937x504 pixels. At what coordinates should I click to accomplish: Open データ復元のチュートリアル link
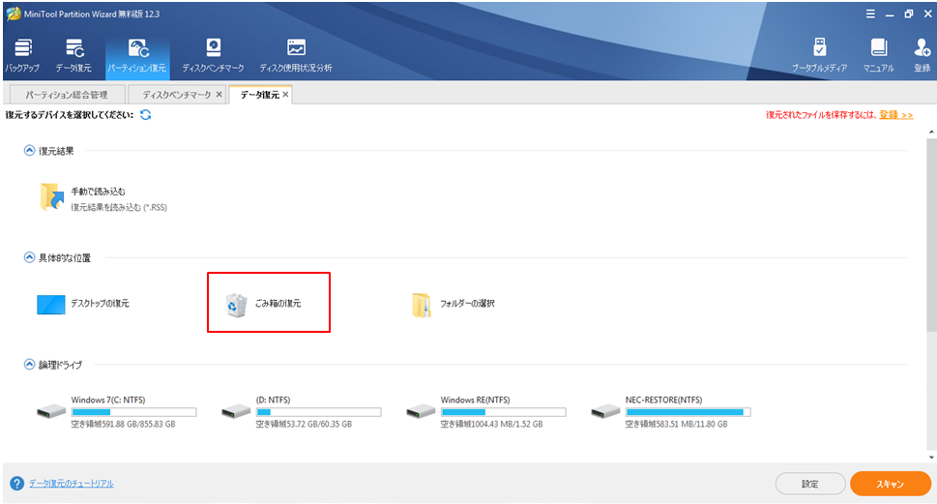click(72, 484)
